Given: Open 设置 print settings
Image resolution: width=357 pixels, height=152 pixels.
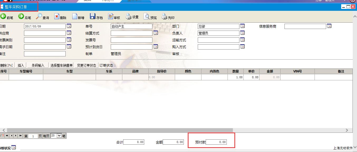Looking at the screenshot, I should 129,17.
